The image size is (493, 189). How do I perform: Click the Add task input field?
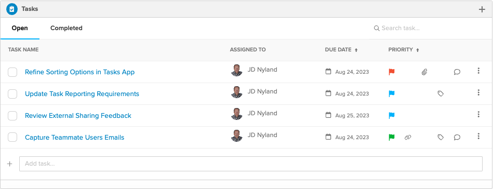pyautogui.click(x=251, y=164)
